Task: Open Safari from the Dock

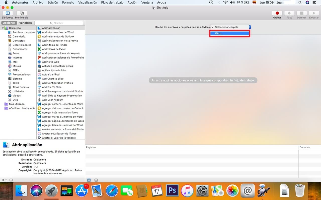Action: (112, 191)
